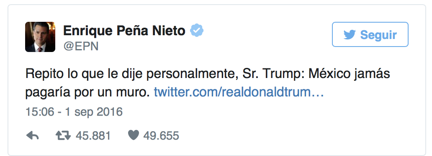
Task: Open the twitter.com/realdonaldtrum… link
Action: (239, 92)
